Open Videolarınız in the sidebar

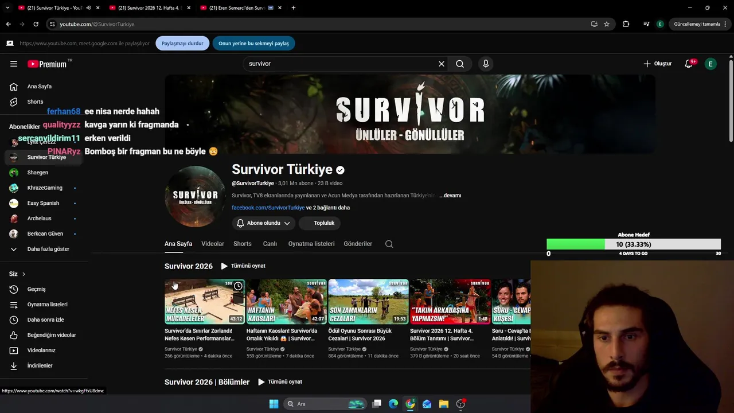pos(41,350)
